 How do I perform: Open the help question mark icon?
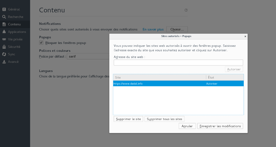[x=186, y=10]
